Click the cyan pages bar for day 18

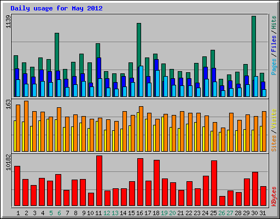[x=157, y=83]
